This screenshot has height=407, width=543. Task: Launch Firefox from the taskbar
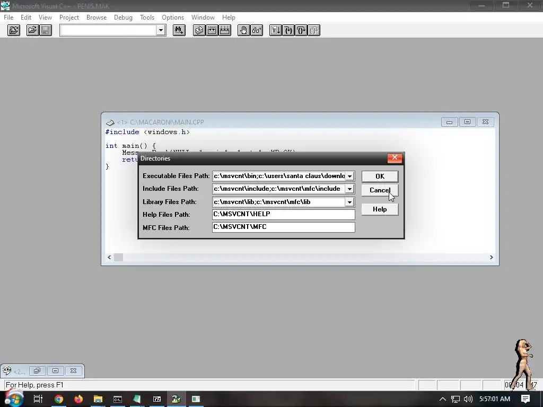point(78,399)
